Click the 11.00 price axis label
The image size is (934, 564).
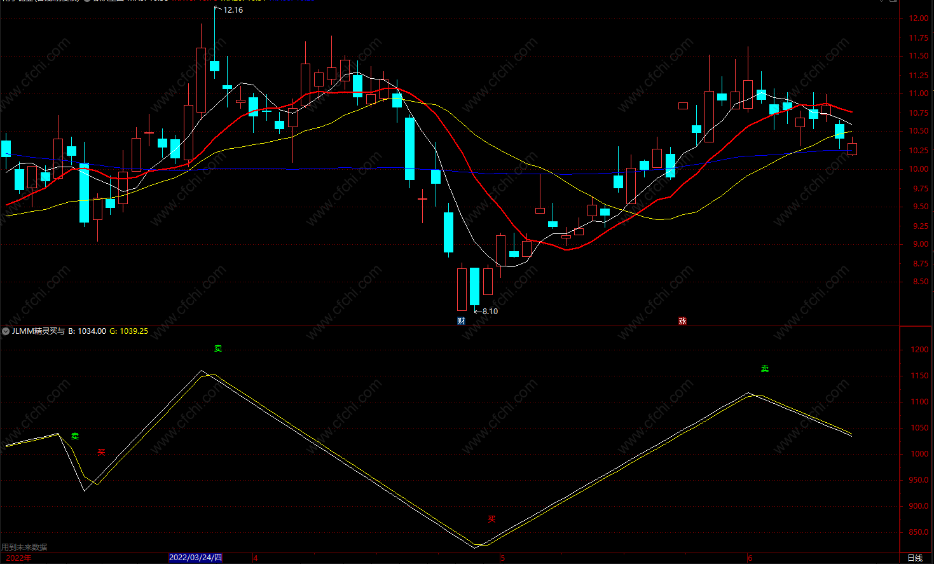(x=918, y=93)
